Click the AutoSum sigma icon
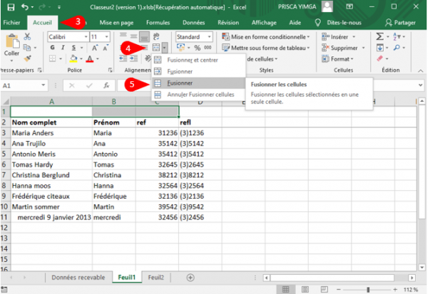 (x=379, y=36)
